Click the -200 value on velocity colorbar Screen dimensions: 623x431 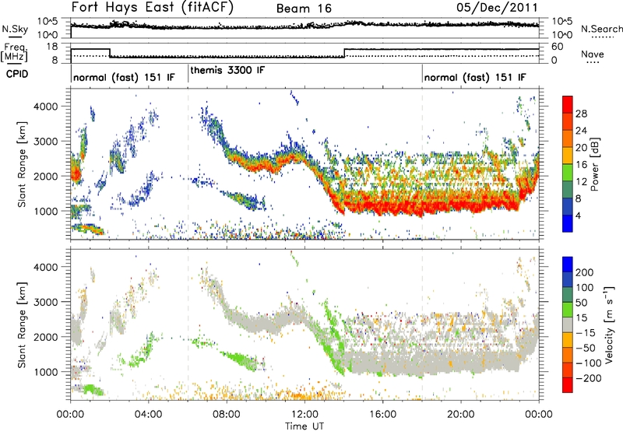(588, 378)
